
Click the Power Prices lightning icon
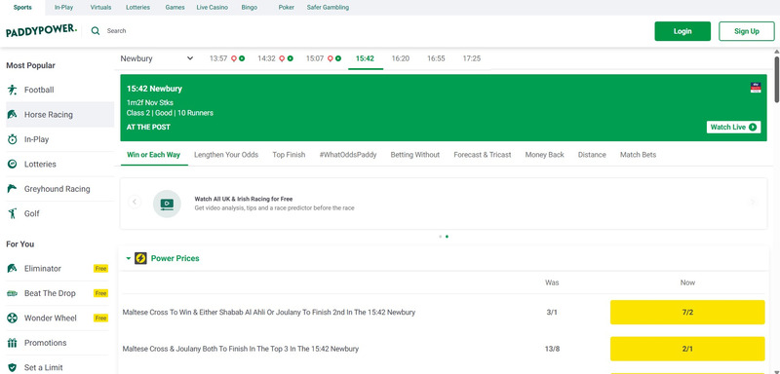pos(140,258)
